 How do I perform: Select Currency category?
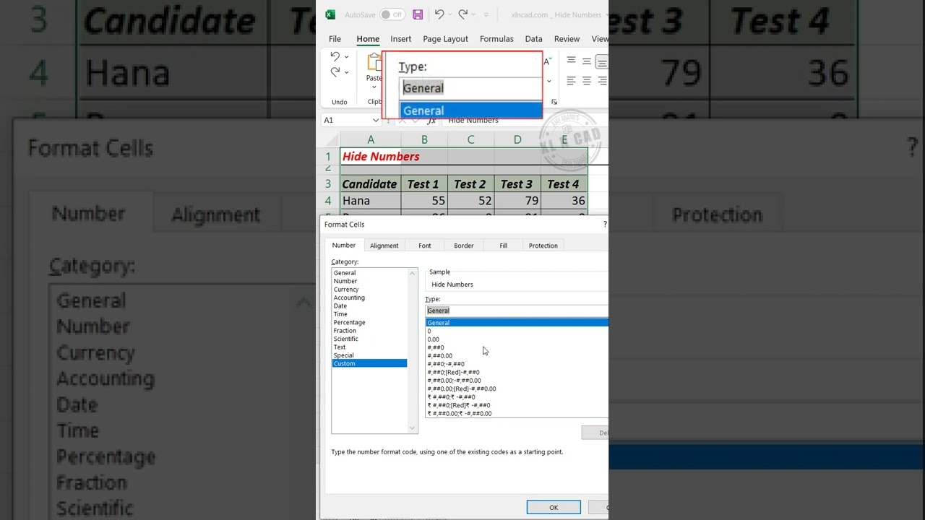369,290
